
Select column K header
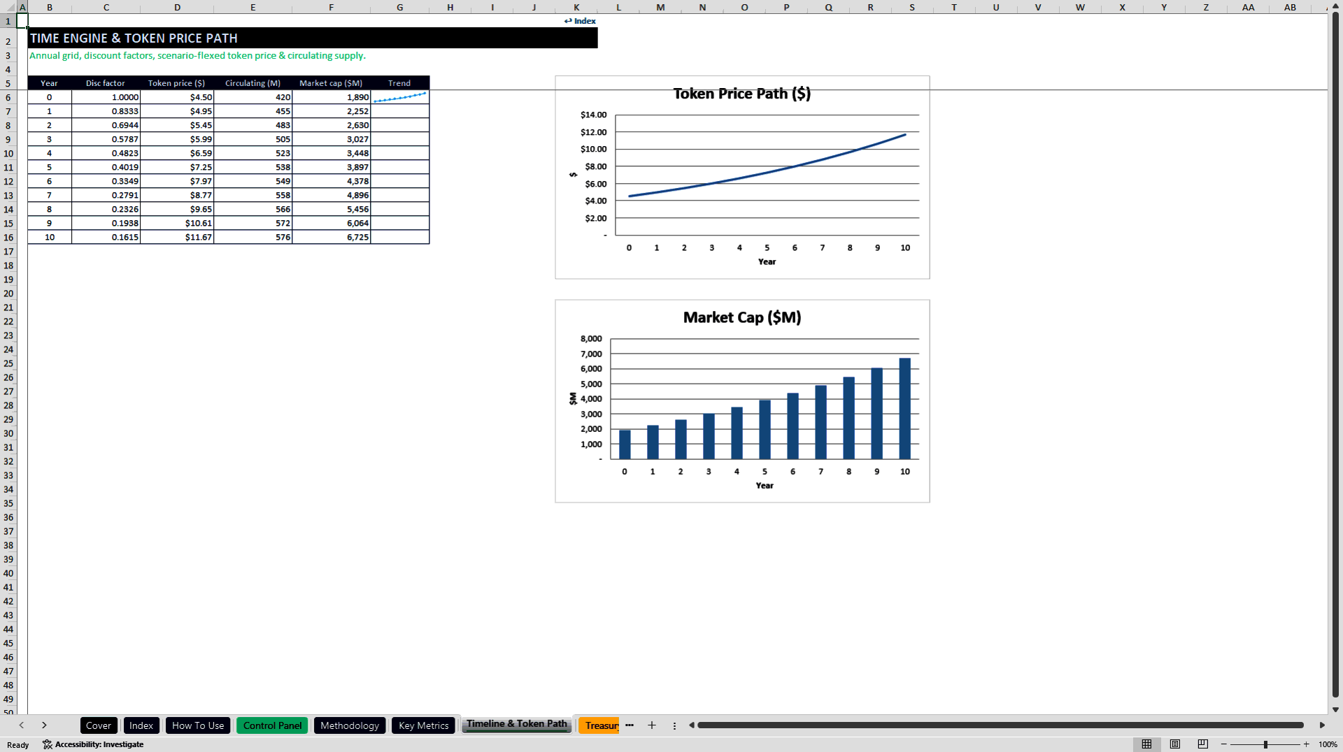(576, 8)
